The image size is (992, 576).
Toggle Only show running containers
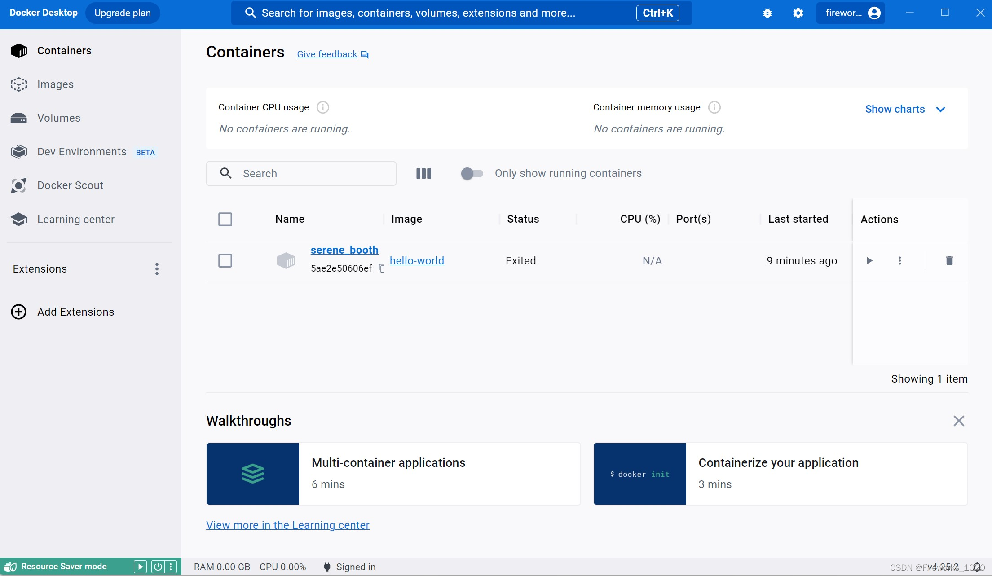click(472, 174)
